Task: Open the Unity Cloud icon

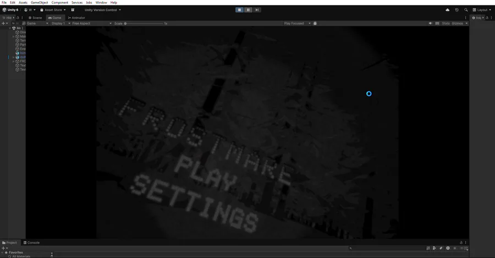Action: point(447,10)
